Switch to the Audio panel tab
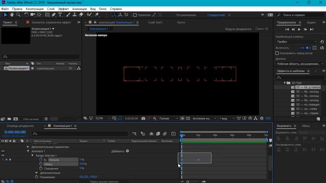 click(x=311, y=22)
